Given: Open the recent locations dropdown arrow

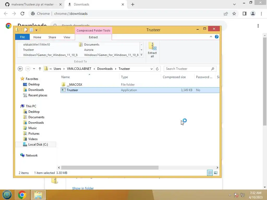Looking at the screenshot, I should click(x=34, y=69).
